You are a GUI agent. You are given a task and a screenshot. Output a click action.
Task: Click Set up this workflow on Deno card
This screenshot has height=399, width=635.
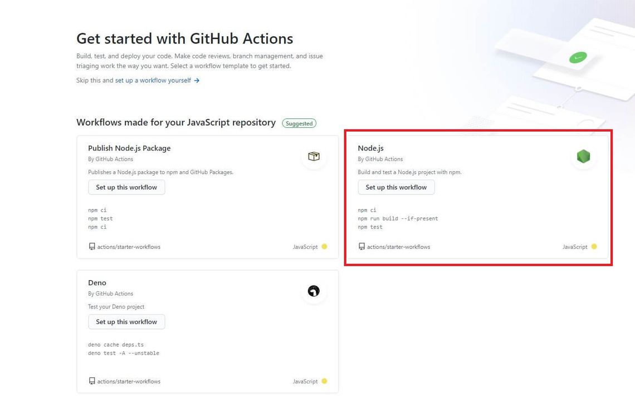(126, 322)
